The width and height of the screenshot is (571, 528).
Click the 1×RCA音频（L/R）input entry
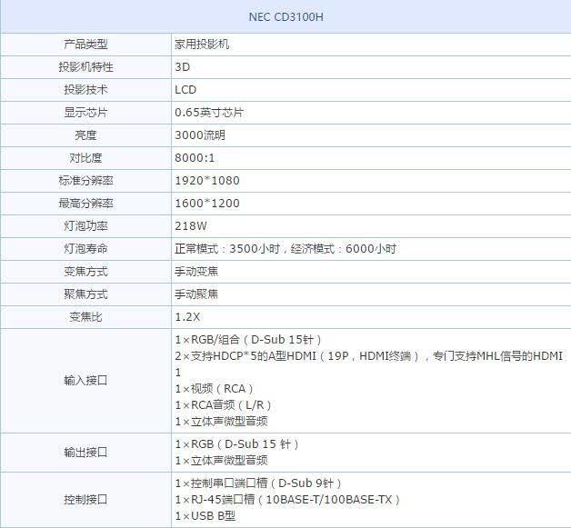point(224,405)
